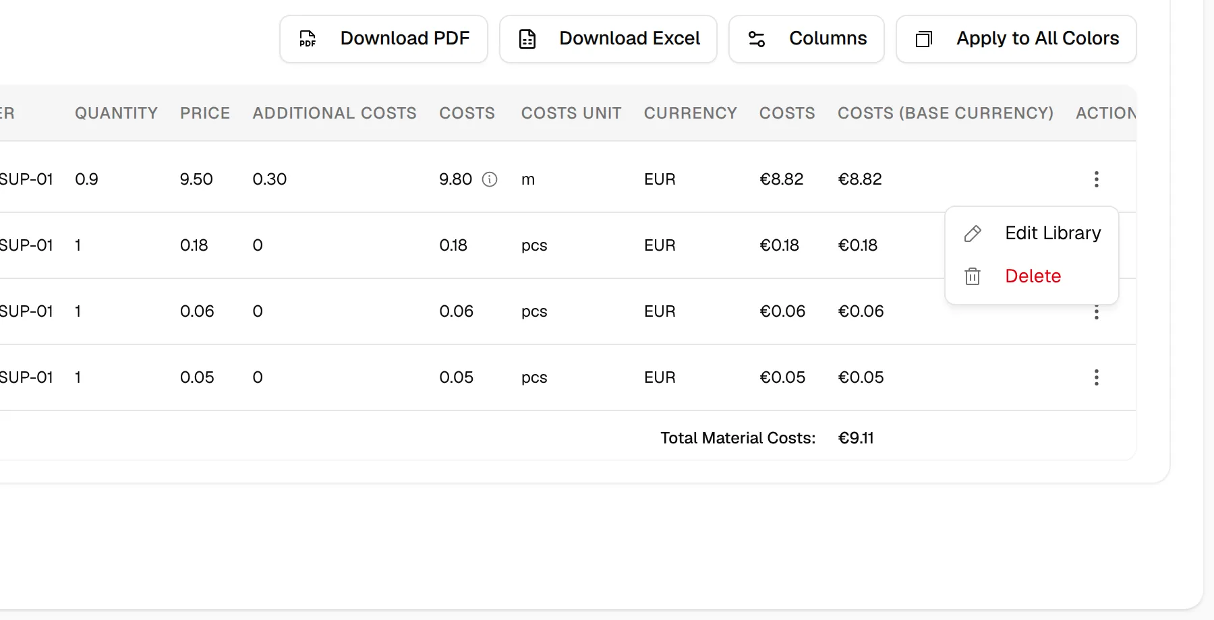Image resolution: width=1214 pixels, height=620 pixels.
Task: Click the COSTS UNIT column header
Action: [x=571, y=113]
